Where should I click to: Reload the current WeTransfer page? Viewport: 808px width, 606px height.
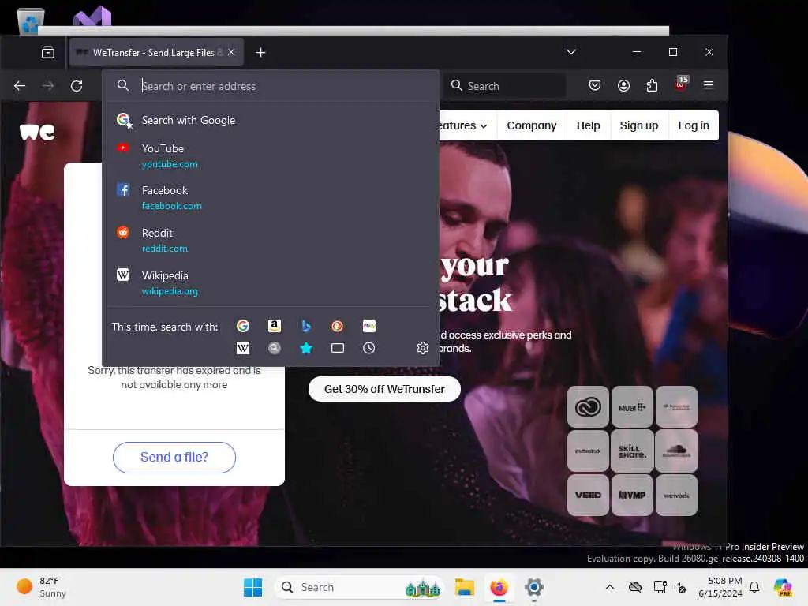point(77,85)
